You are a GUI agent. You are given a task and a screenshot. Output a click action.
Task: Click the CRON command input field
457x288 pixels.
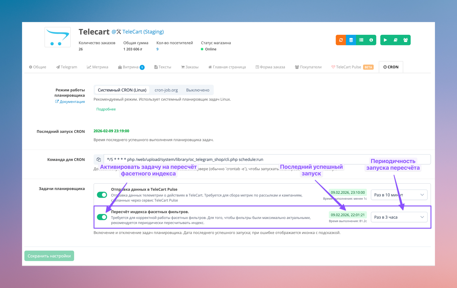[231, 159]
